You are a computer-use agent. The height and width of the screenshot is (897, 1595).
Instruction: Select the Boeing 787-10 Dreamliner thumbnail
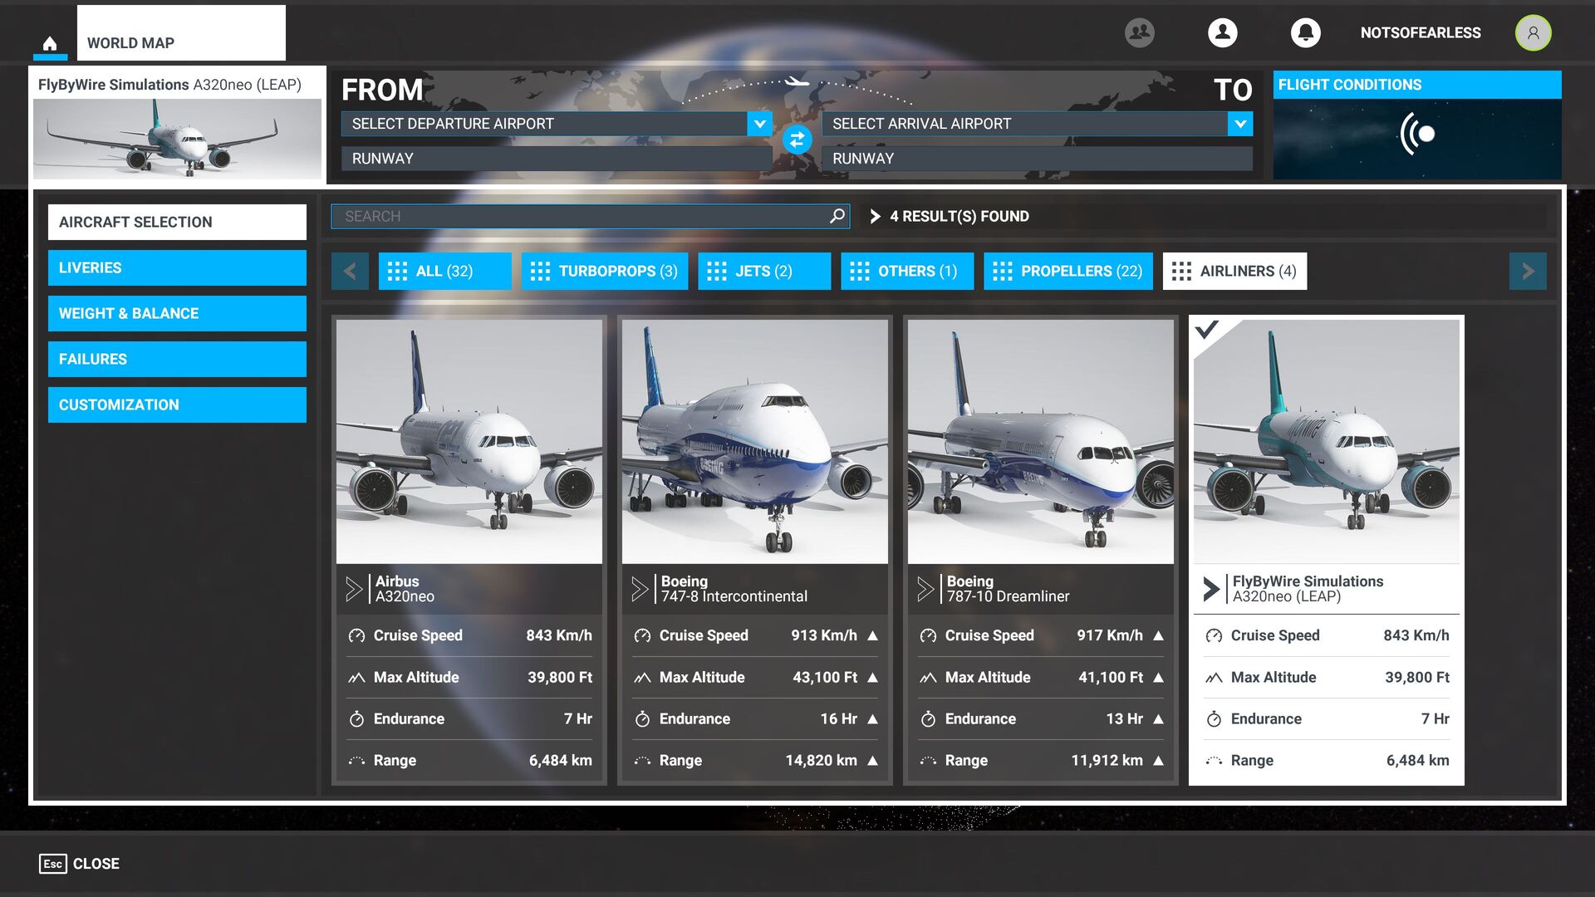coord(1040,442)
